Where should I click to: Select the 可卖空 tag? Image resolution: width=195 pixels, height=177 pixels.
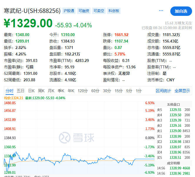click(99, 11)
